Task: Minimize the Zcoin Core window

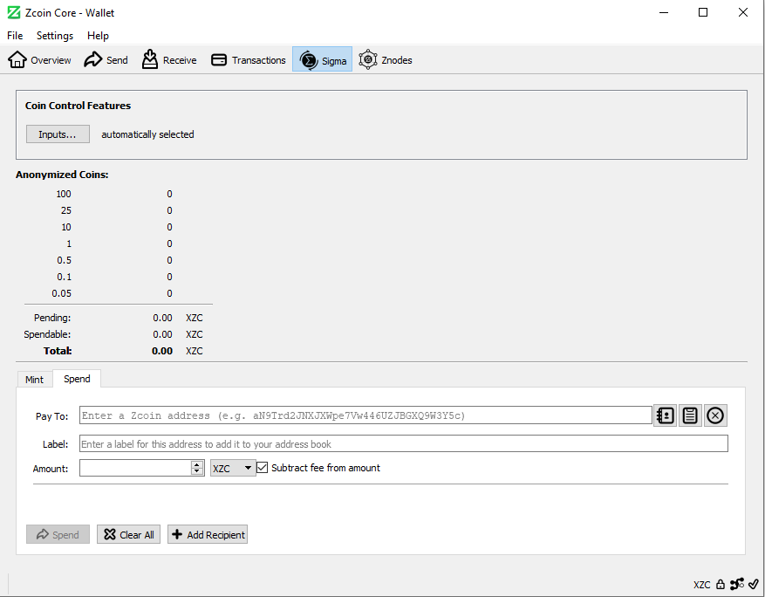Action: point(664,12)
